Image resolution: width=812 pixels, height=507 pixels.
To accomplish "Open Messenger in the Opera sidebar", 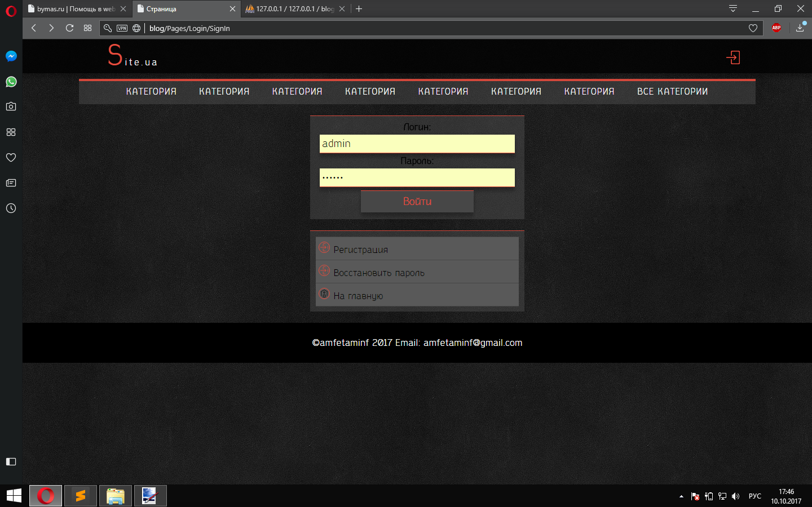I will tap(11, 56).
